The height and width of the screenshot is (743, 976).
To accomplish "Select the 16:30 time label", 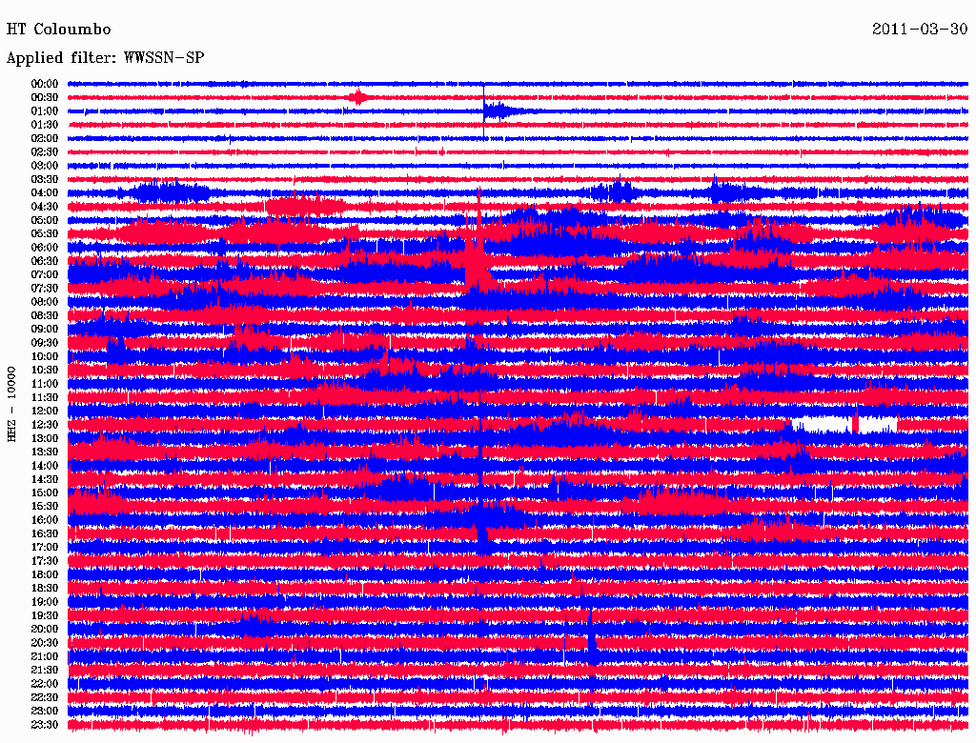I will 44,534.
